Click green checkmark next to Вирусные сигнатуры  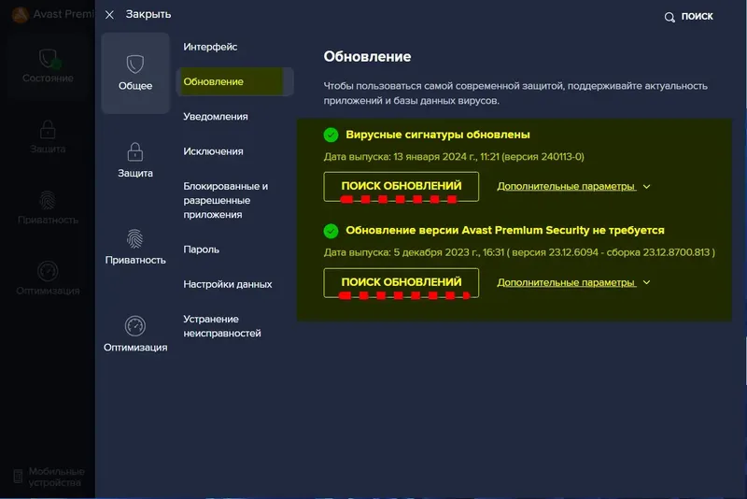tap(331, 135)
